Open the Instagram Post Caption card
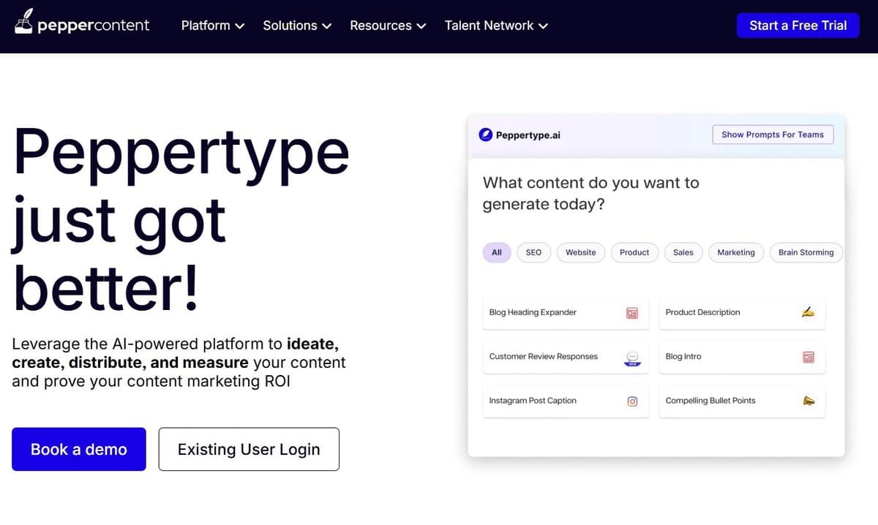Image resolution: width=878 pixels, height=525 pixels. click(566, 401)
